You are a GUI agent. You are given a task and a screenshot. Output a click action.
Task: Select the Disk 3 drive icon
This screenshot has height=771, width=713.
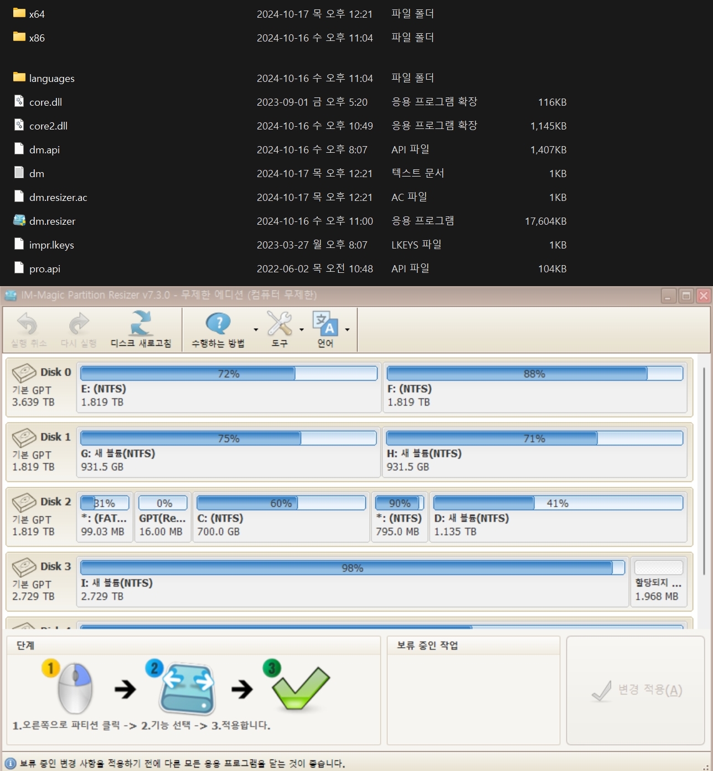point(24,567)
